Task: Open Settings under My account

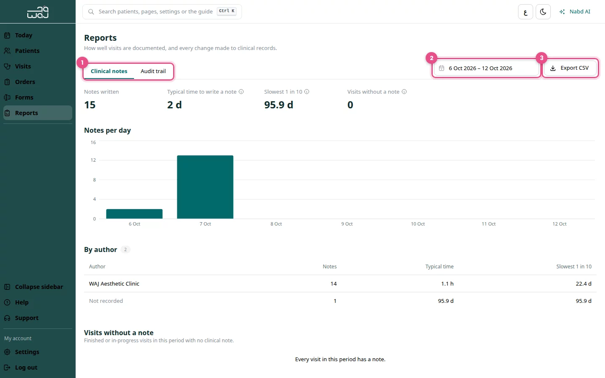Action: click(38, 352)
